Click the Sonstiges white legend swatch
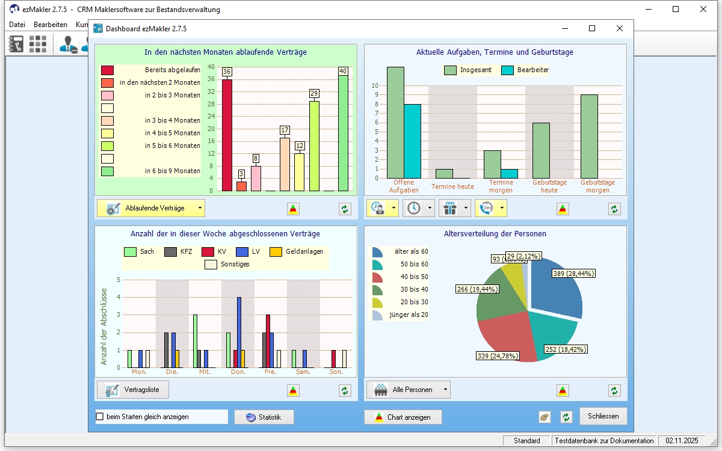The width and height of the screenshot is (722, 451). (211, 265)
